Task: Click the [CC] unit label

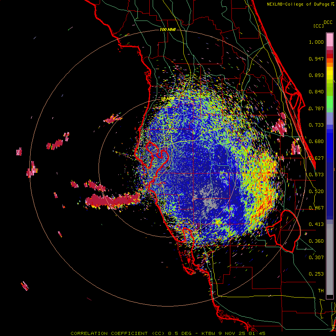Action: [318, 26]
